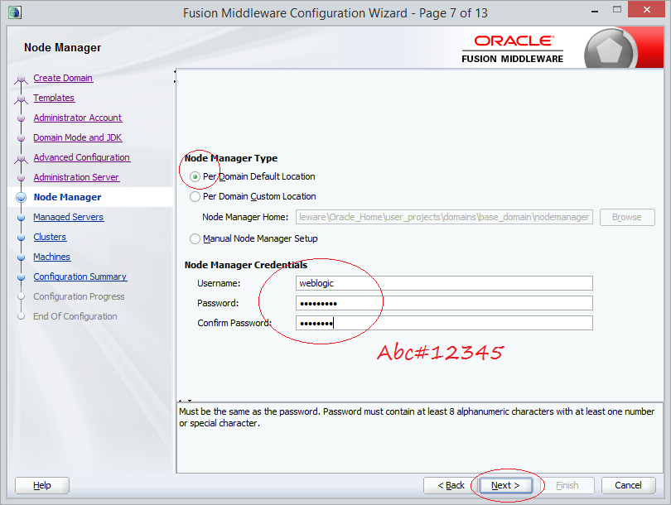Click the Node Manager current step marker
This screenshot has width=671, height=505.
(x=21, y=198)
